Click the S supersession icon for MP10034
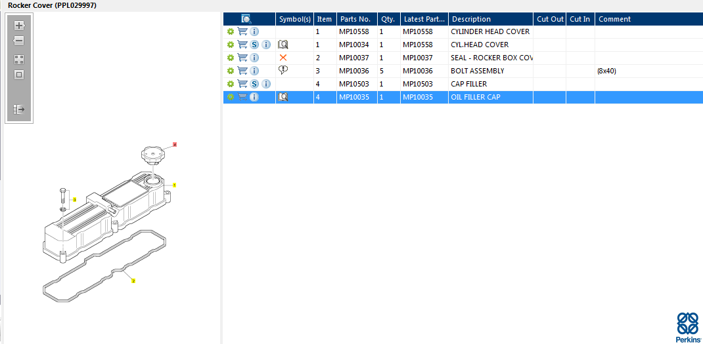 pos(254,45)
